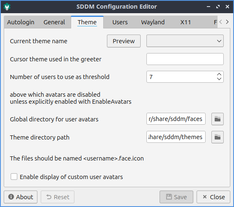Enable display of custom user avatars
The image size is (234, 207).
point(14,177)
